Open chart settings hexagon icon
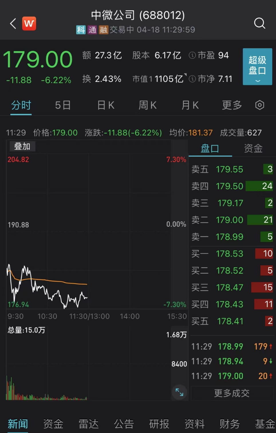Screen dimensions: 276x433 click(259, 105)
